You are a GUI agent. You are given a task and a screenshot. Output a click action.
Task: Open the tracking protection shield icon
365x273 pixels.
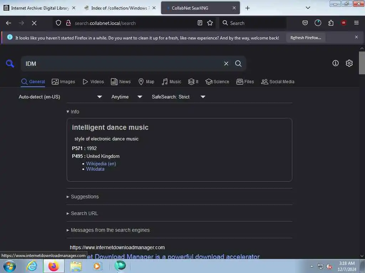(58, 23)
